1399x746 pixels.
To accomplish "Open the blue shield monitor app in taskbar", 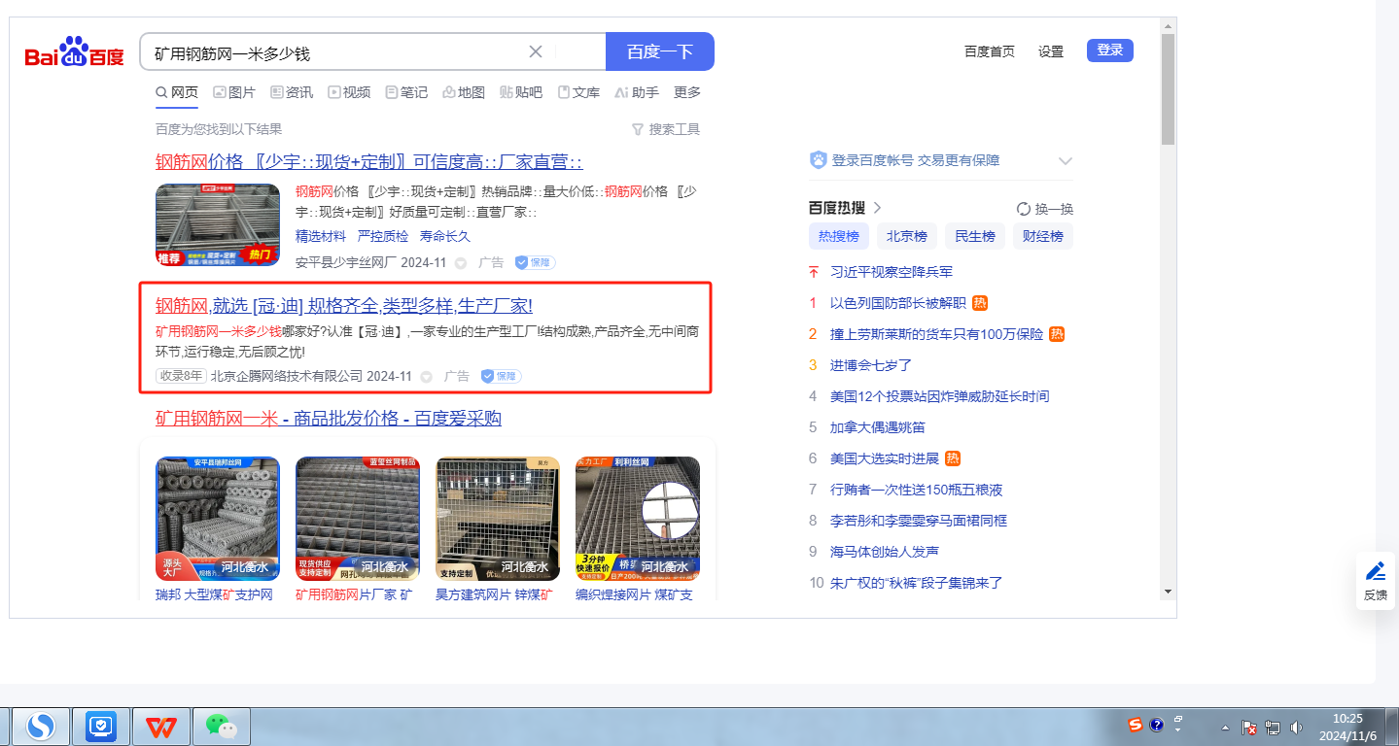I will point(101,727).
